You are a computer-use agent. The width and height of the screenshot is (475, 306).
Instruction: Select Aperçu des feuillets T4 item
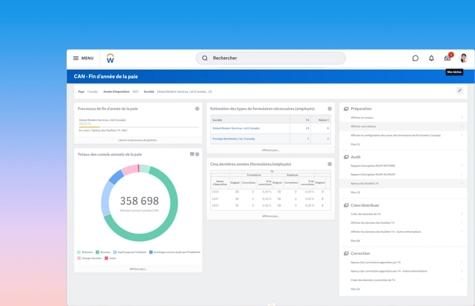tap(364, 184)
